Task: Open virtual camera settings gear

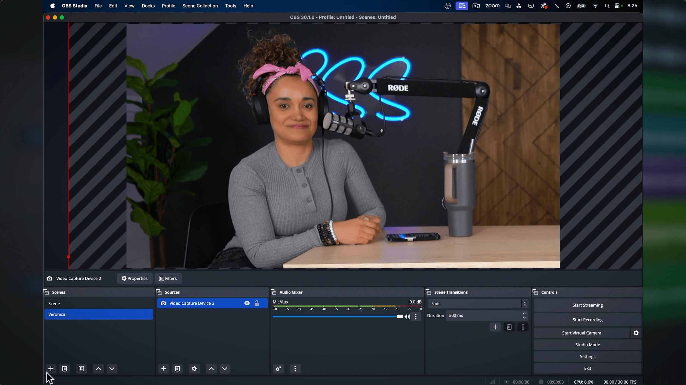Action: [636, 333]
